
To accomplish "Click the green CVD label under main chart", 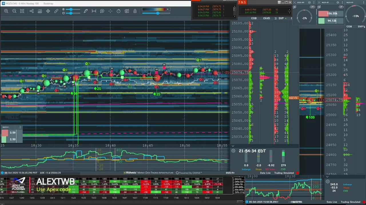I will tap(283, 169).
